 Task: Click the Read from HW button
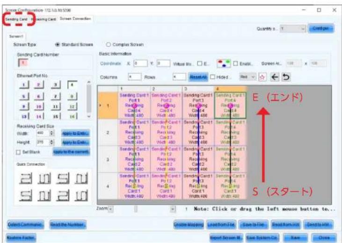point(286,224)
